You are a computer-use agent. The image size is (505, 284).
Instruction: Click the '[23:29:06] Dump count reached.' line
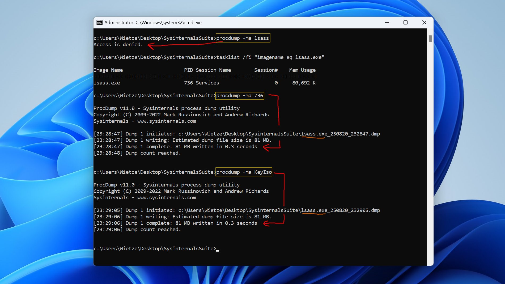pyautogui.click(x=137, y=229)
